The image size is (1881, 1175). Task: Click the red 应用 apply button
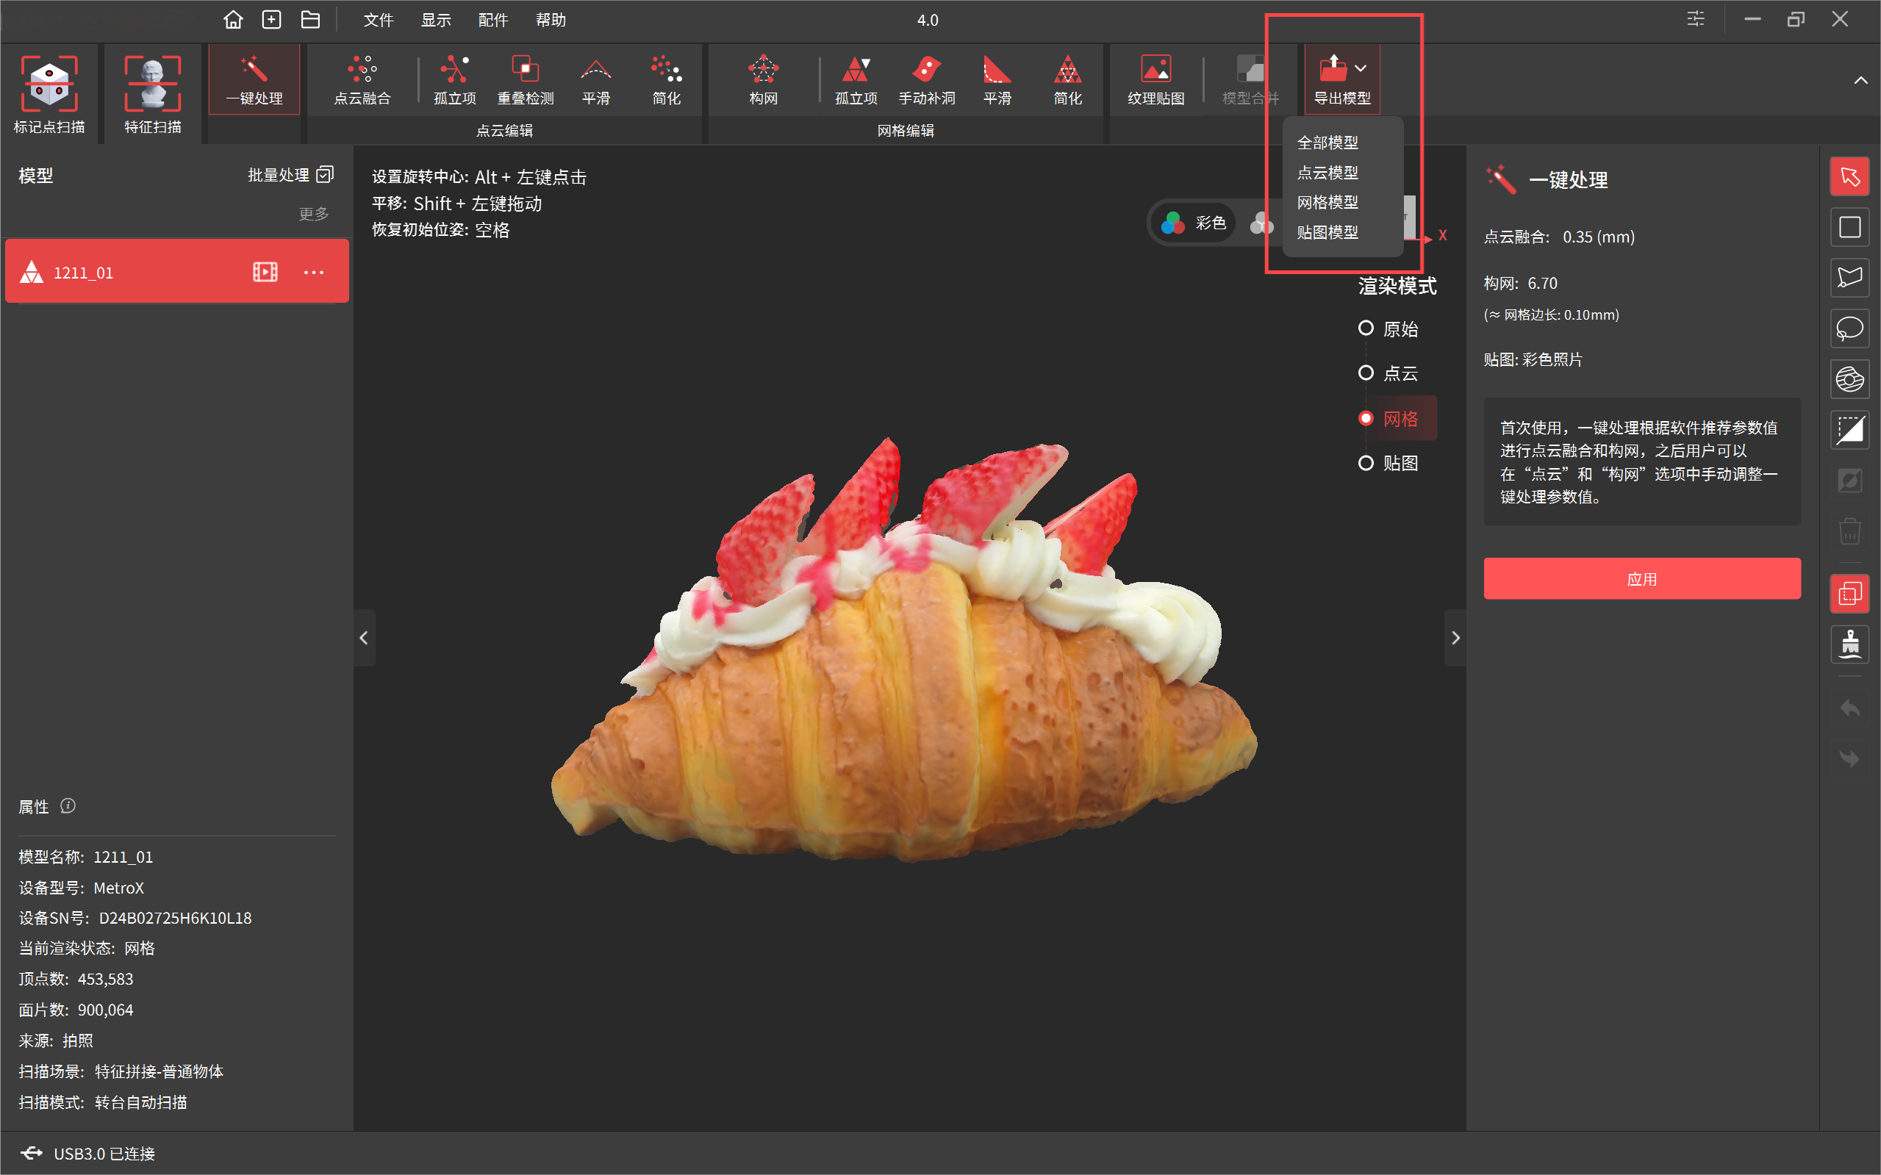click(x=1641, y=579)
